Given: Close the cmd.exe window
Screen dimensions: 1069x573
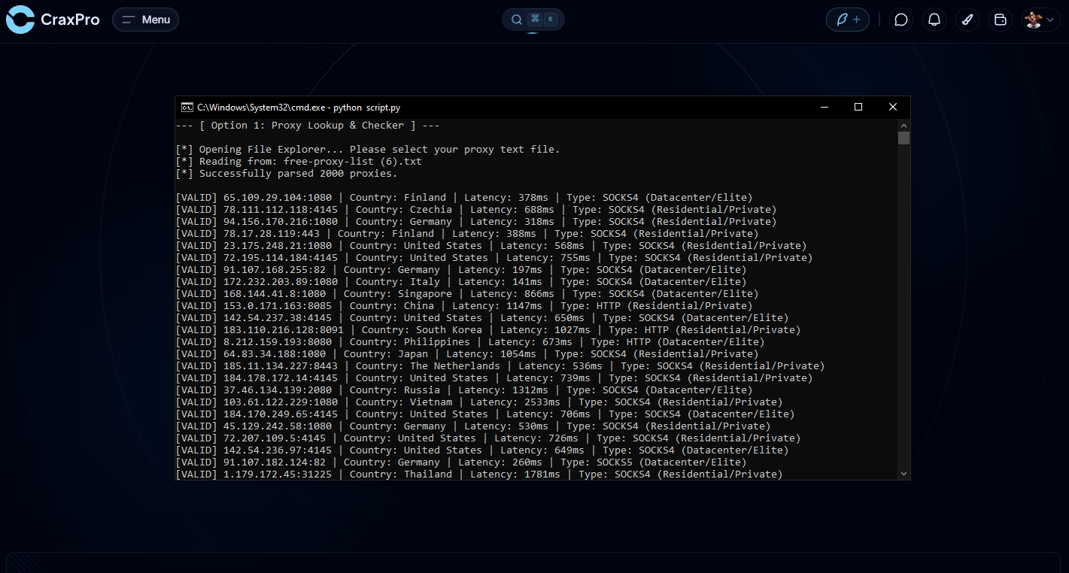Looking at the screenshot, I should tap(893, 108).
